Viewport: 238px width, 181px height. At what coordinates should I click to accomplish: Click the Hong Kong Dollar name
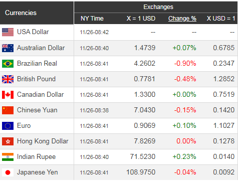tap(43, 141)
